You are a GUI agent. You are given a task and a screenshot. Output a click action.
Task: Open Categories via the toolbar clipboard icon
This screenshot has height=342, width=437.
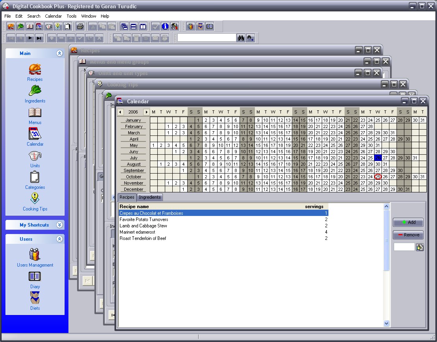click(x=67, y=26)
